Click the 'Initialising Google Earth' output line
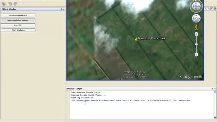The height and width of the screenshot is (122, 217). point(85,92)
